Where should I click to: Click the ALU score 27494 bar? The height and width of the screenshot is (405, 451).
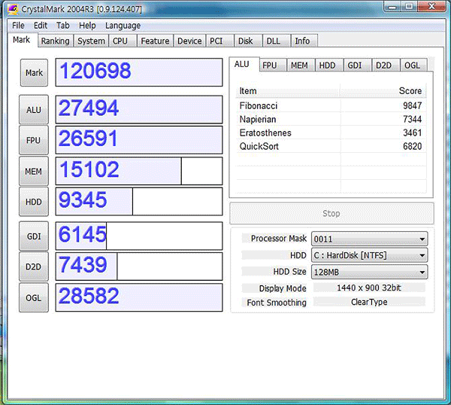click(x=139, y=109)
